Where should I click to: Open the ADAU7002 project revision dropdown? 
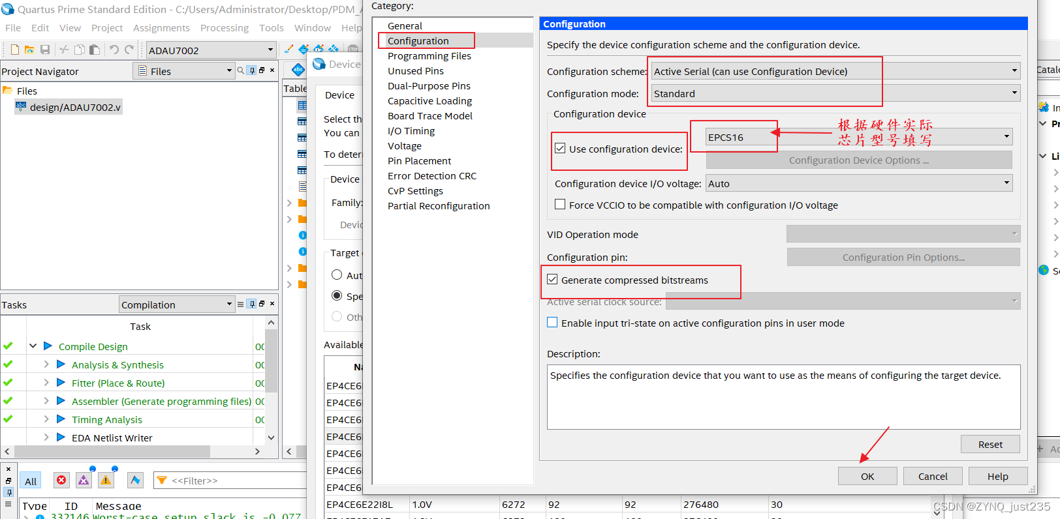point(211,50)
